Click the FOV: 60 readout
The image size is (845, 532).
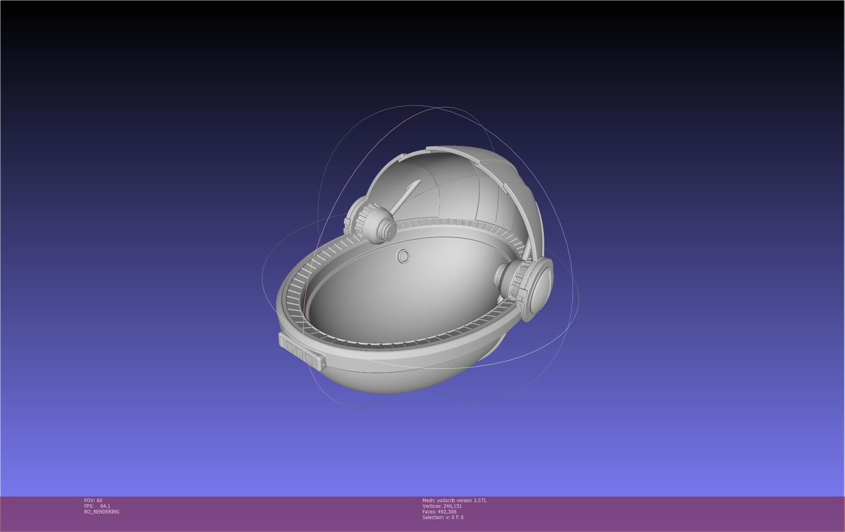(93, 500)
